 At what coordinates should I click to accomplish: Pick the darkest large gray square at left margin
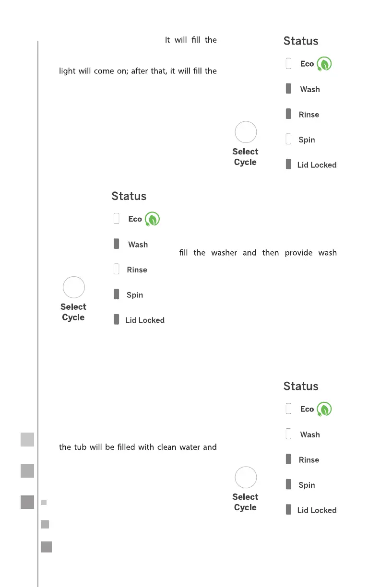coord(27,502)
